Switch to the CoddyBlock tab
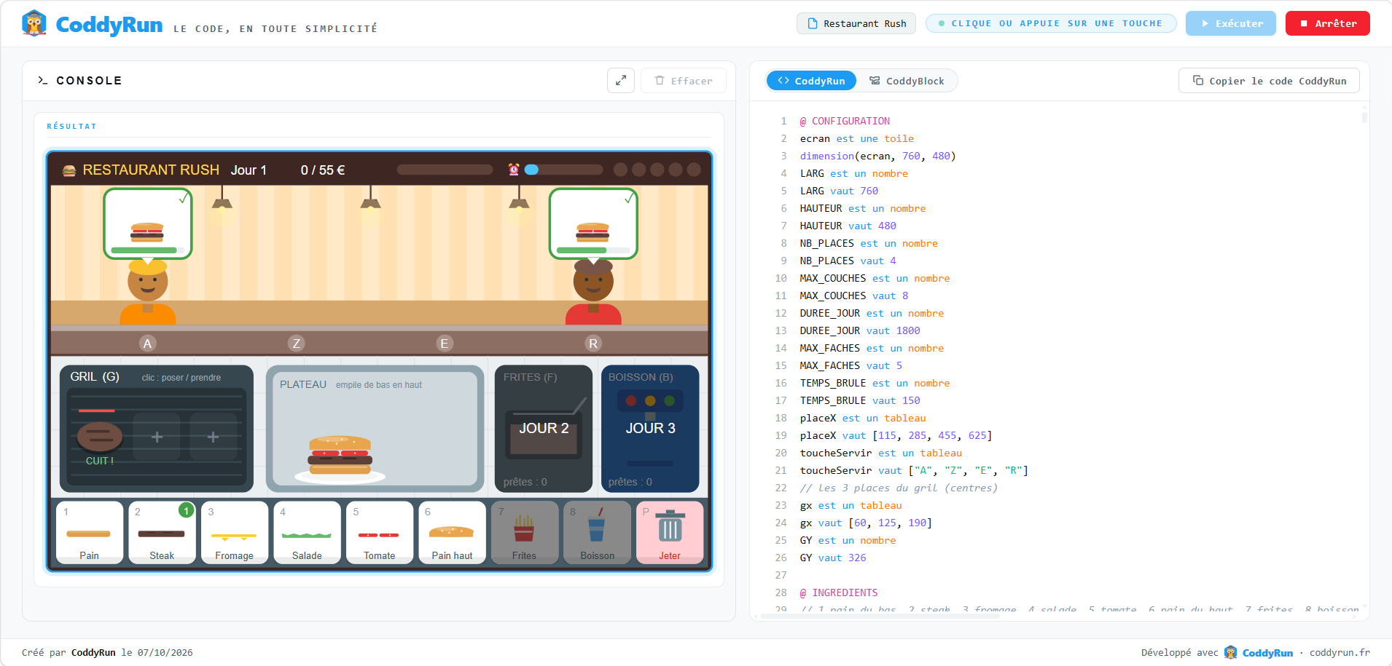Viewport: 1392px width, 666px height. point(907,81)
